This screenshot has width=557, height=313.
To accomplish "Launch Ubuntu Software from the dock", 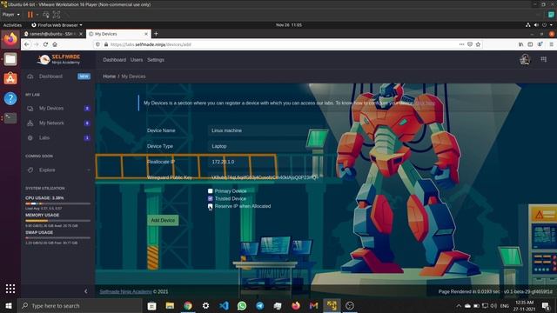I will coord(10,78).
